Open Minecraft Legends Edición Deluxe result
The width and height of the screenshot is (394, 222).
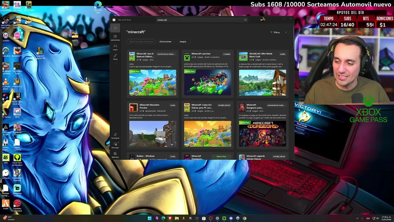(262, 157)
